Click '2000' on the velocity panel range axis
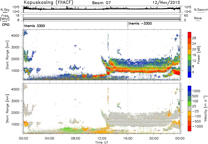 coord(15,113)
